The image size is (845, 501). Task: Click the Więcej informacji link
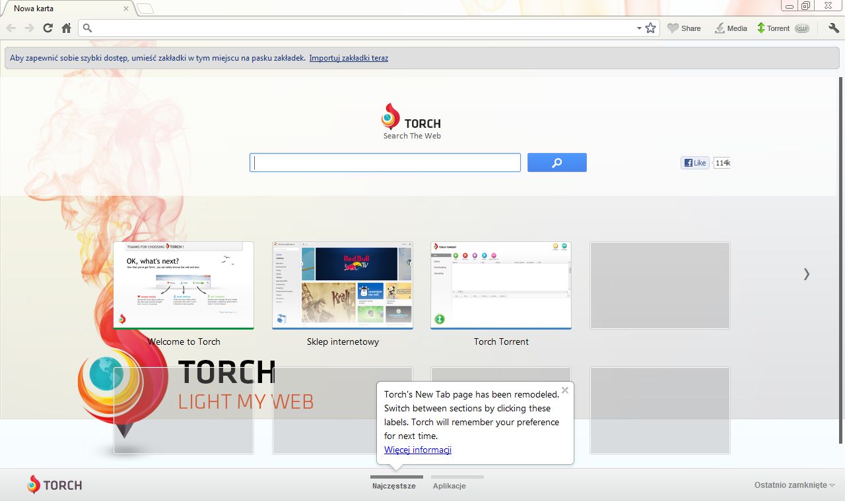point(418,450)
